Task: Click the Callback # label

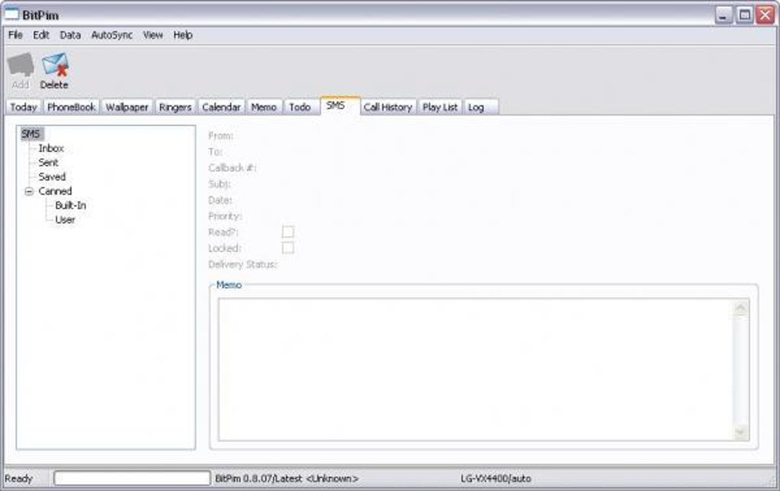Action: [232, 168]
